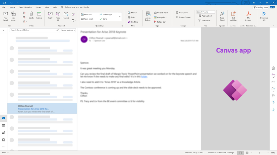Switch to the Home tab
Image resolution: width=277 pixels, height=155 pixels.
(x=12, y=7)
